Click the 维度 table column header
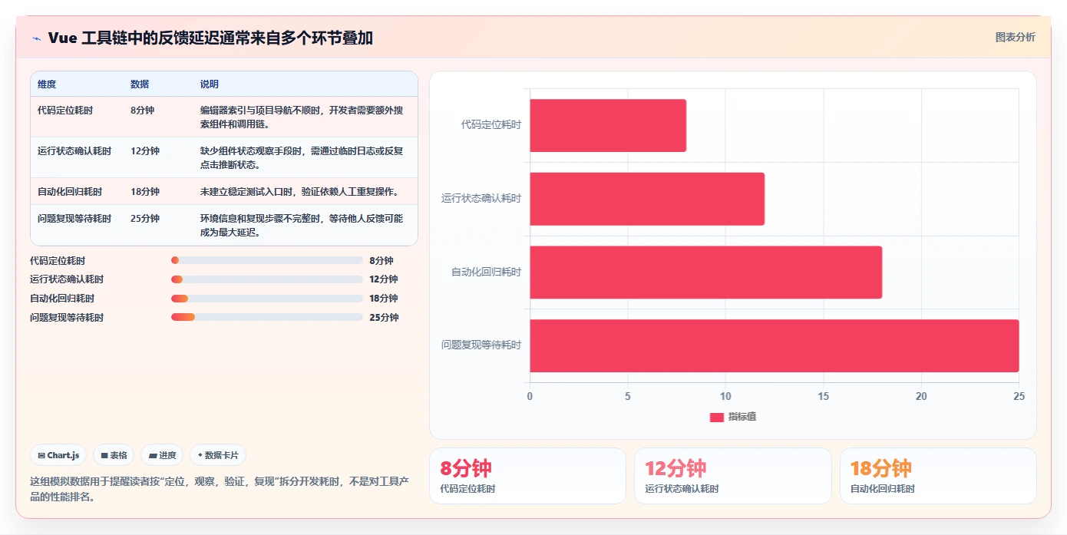Image resolution: width=1067 pixels, height=535 pixels. 47,84
